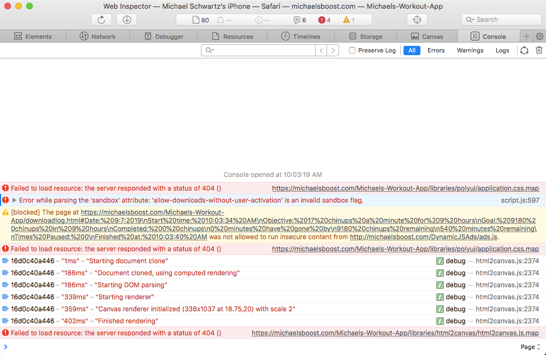The height and width of the screenshot is (355, 546).
Task: Reload the inspected page
Action: point(102,19)
